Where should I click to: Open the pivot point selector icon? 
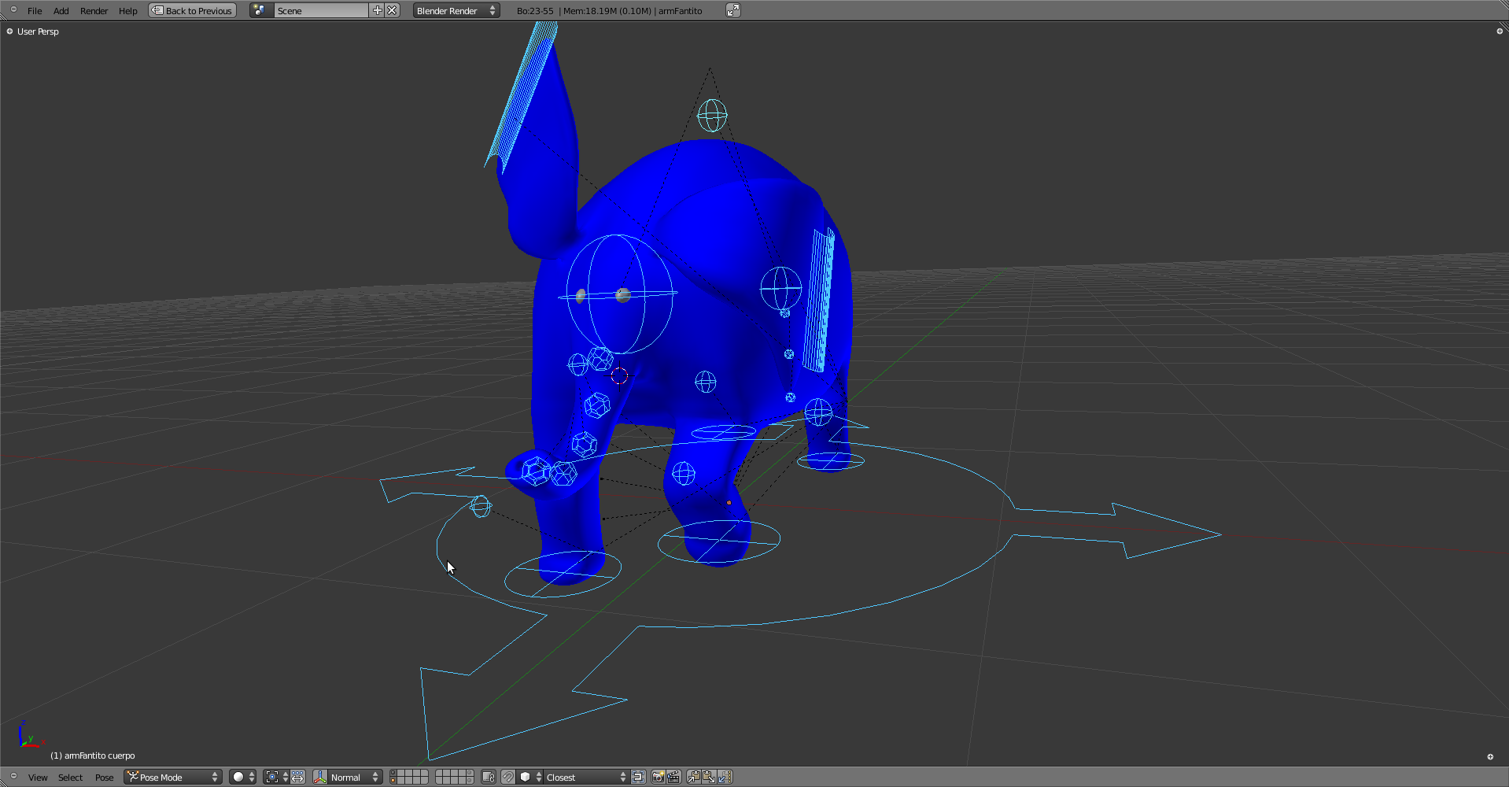click(272, 778)
